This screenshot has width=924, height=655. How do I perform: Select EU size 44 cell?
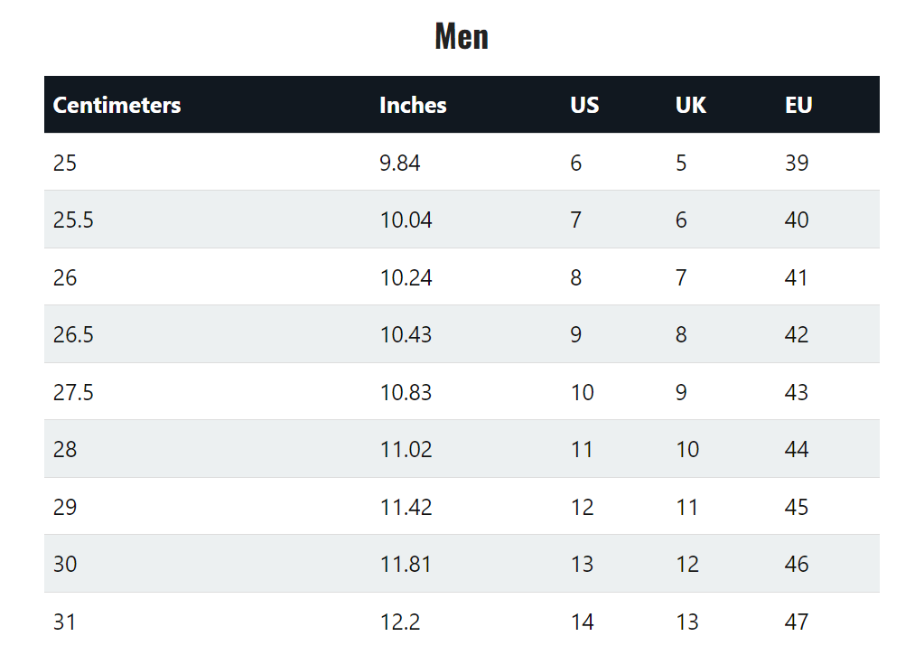click(796, 450)
